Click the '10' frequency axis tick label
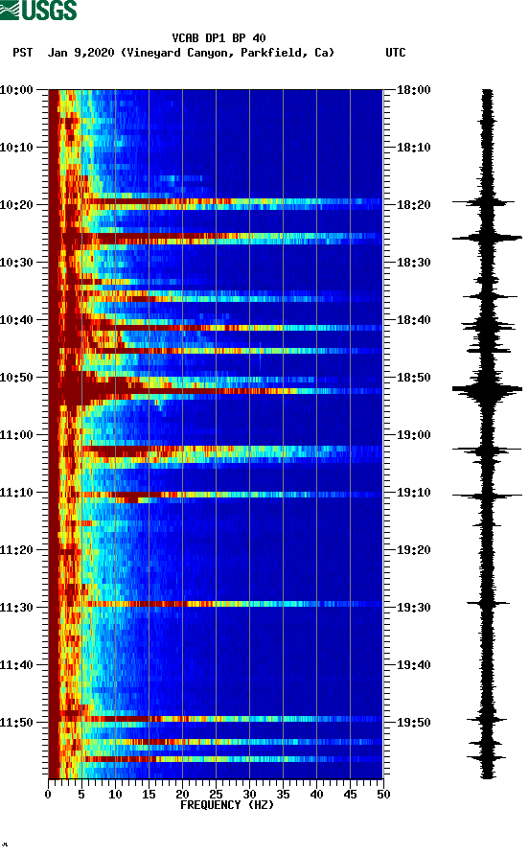 (x=115, y=794)
